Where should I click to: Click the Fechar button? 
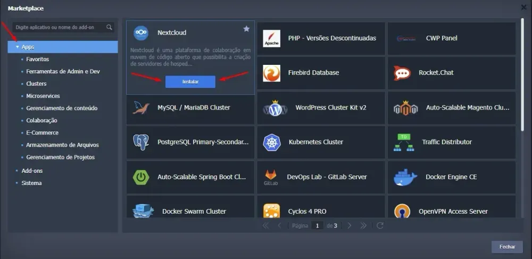(x=507, y=247)
